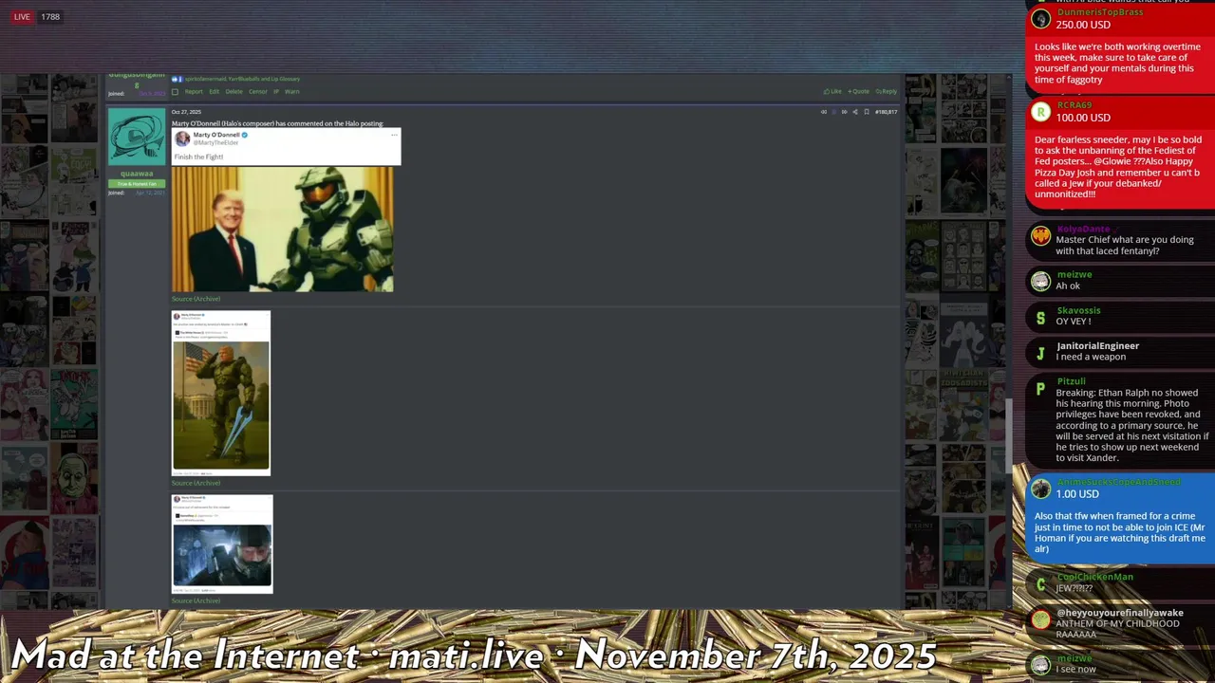The width and height of the screenshot is (1215, 683).
Task: Click the Delete link on the upper post
Action: click(x=234, y=92)
